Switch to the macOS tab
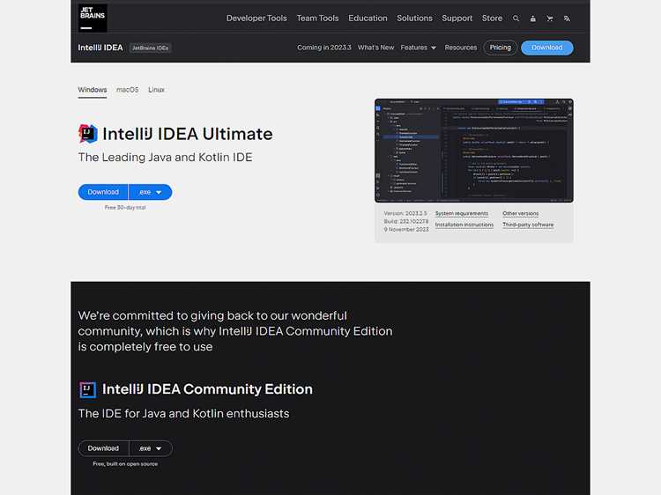Screen dimensions: 661x495 [127, 90]
